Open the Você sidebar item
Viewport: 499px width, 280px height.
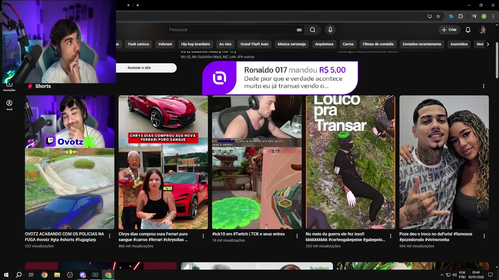click(9, 105)
